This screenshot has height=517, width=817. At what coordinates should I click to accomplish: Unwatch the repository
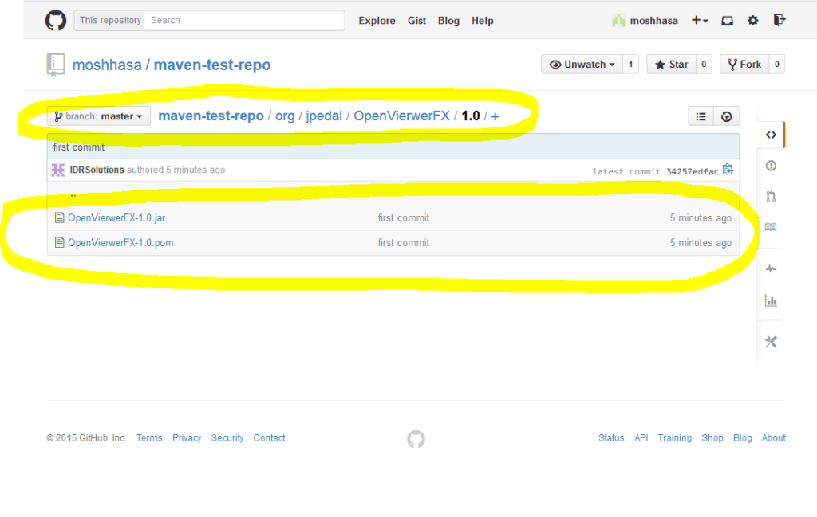pyautogui.click(x=581, y=64)
